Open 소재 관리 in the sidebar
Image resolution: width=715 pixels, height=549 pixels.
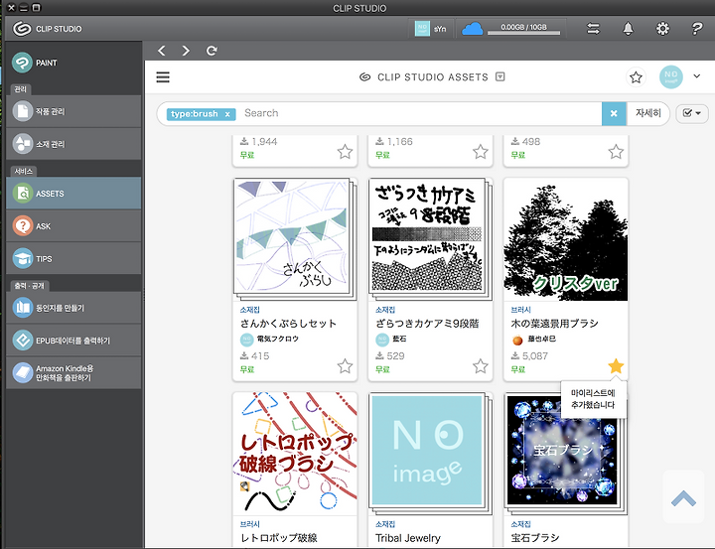click(73, 144)
